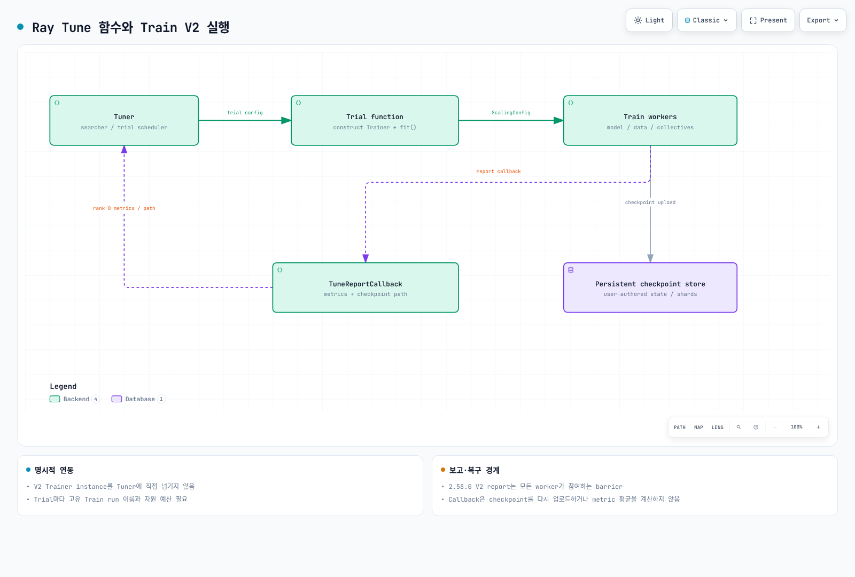This screenshot has height=577, width=855.
Task: Click 'rank 0 metrics / path' edge label
Action: [124, 208]
